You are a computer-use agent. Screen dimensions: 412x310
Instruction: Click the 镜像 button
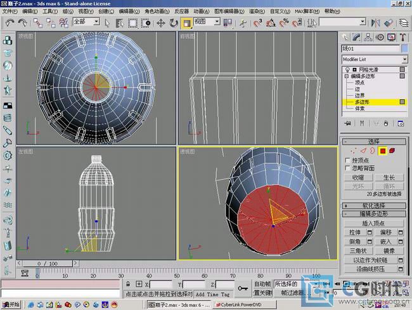point(389,251)
